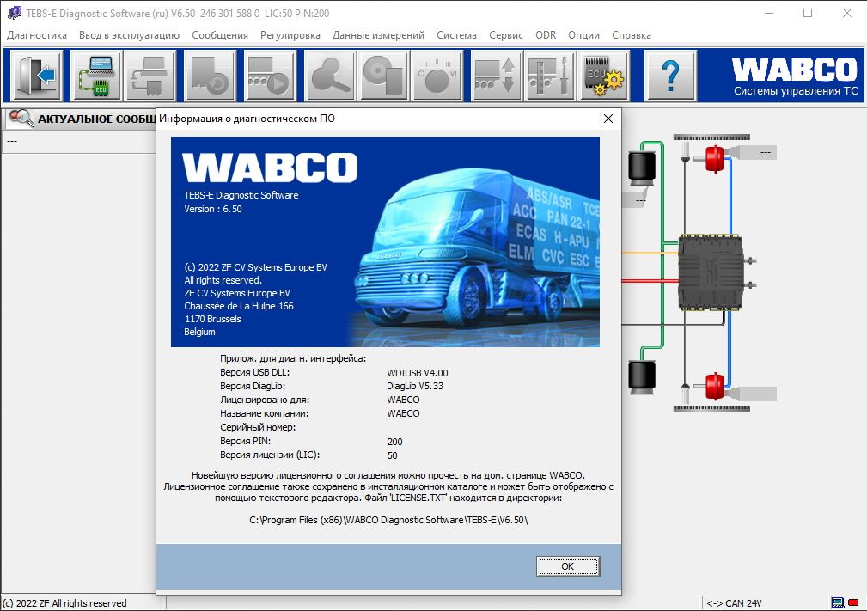Click the WABCO truck banner image
Image resolution: width=867 pixels, height=611 pixels.
tap(385, 241)
